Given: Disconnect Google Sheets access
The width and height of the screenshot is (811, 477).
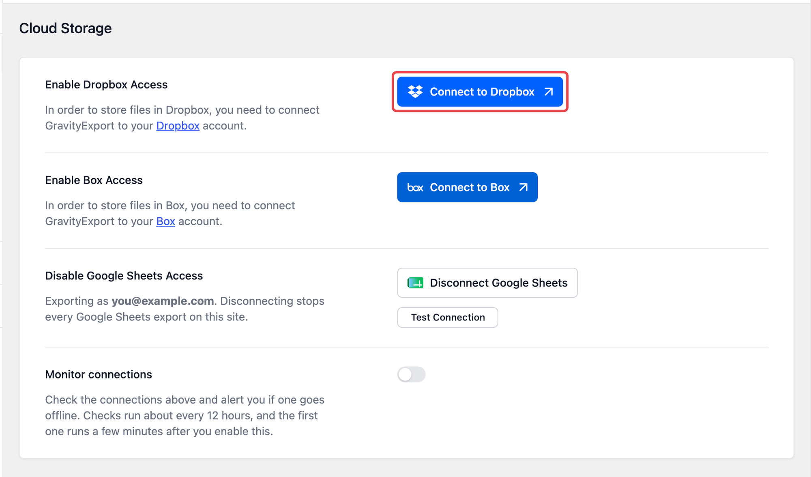Looking at the screenshot, I should click(x=487, y=283).
